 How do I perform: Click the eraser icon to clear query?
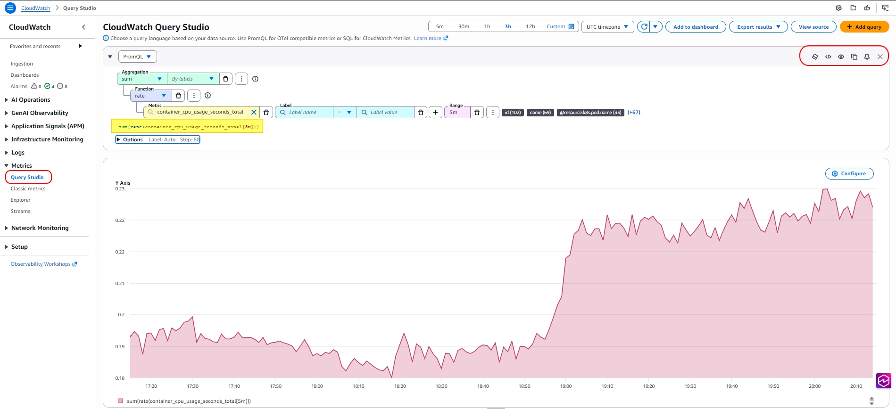pyautogui.click(x=815, y=57)
